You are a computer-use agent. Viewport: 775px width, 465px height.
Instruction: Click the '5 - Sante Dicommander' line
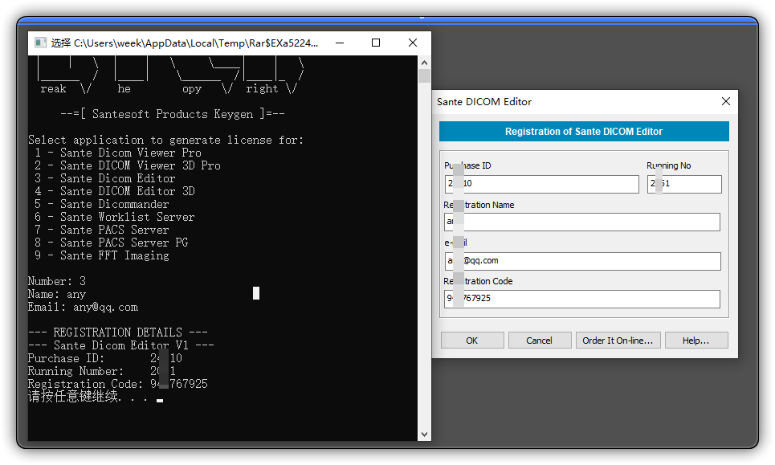[x=102, y=204]
